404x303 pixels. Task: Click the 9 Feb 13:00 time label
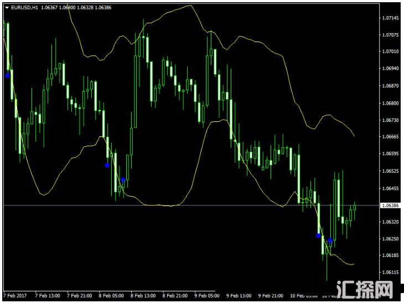tap(239, 295)
